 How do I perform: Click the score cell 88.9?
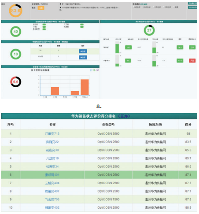pos(188,208)
